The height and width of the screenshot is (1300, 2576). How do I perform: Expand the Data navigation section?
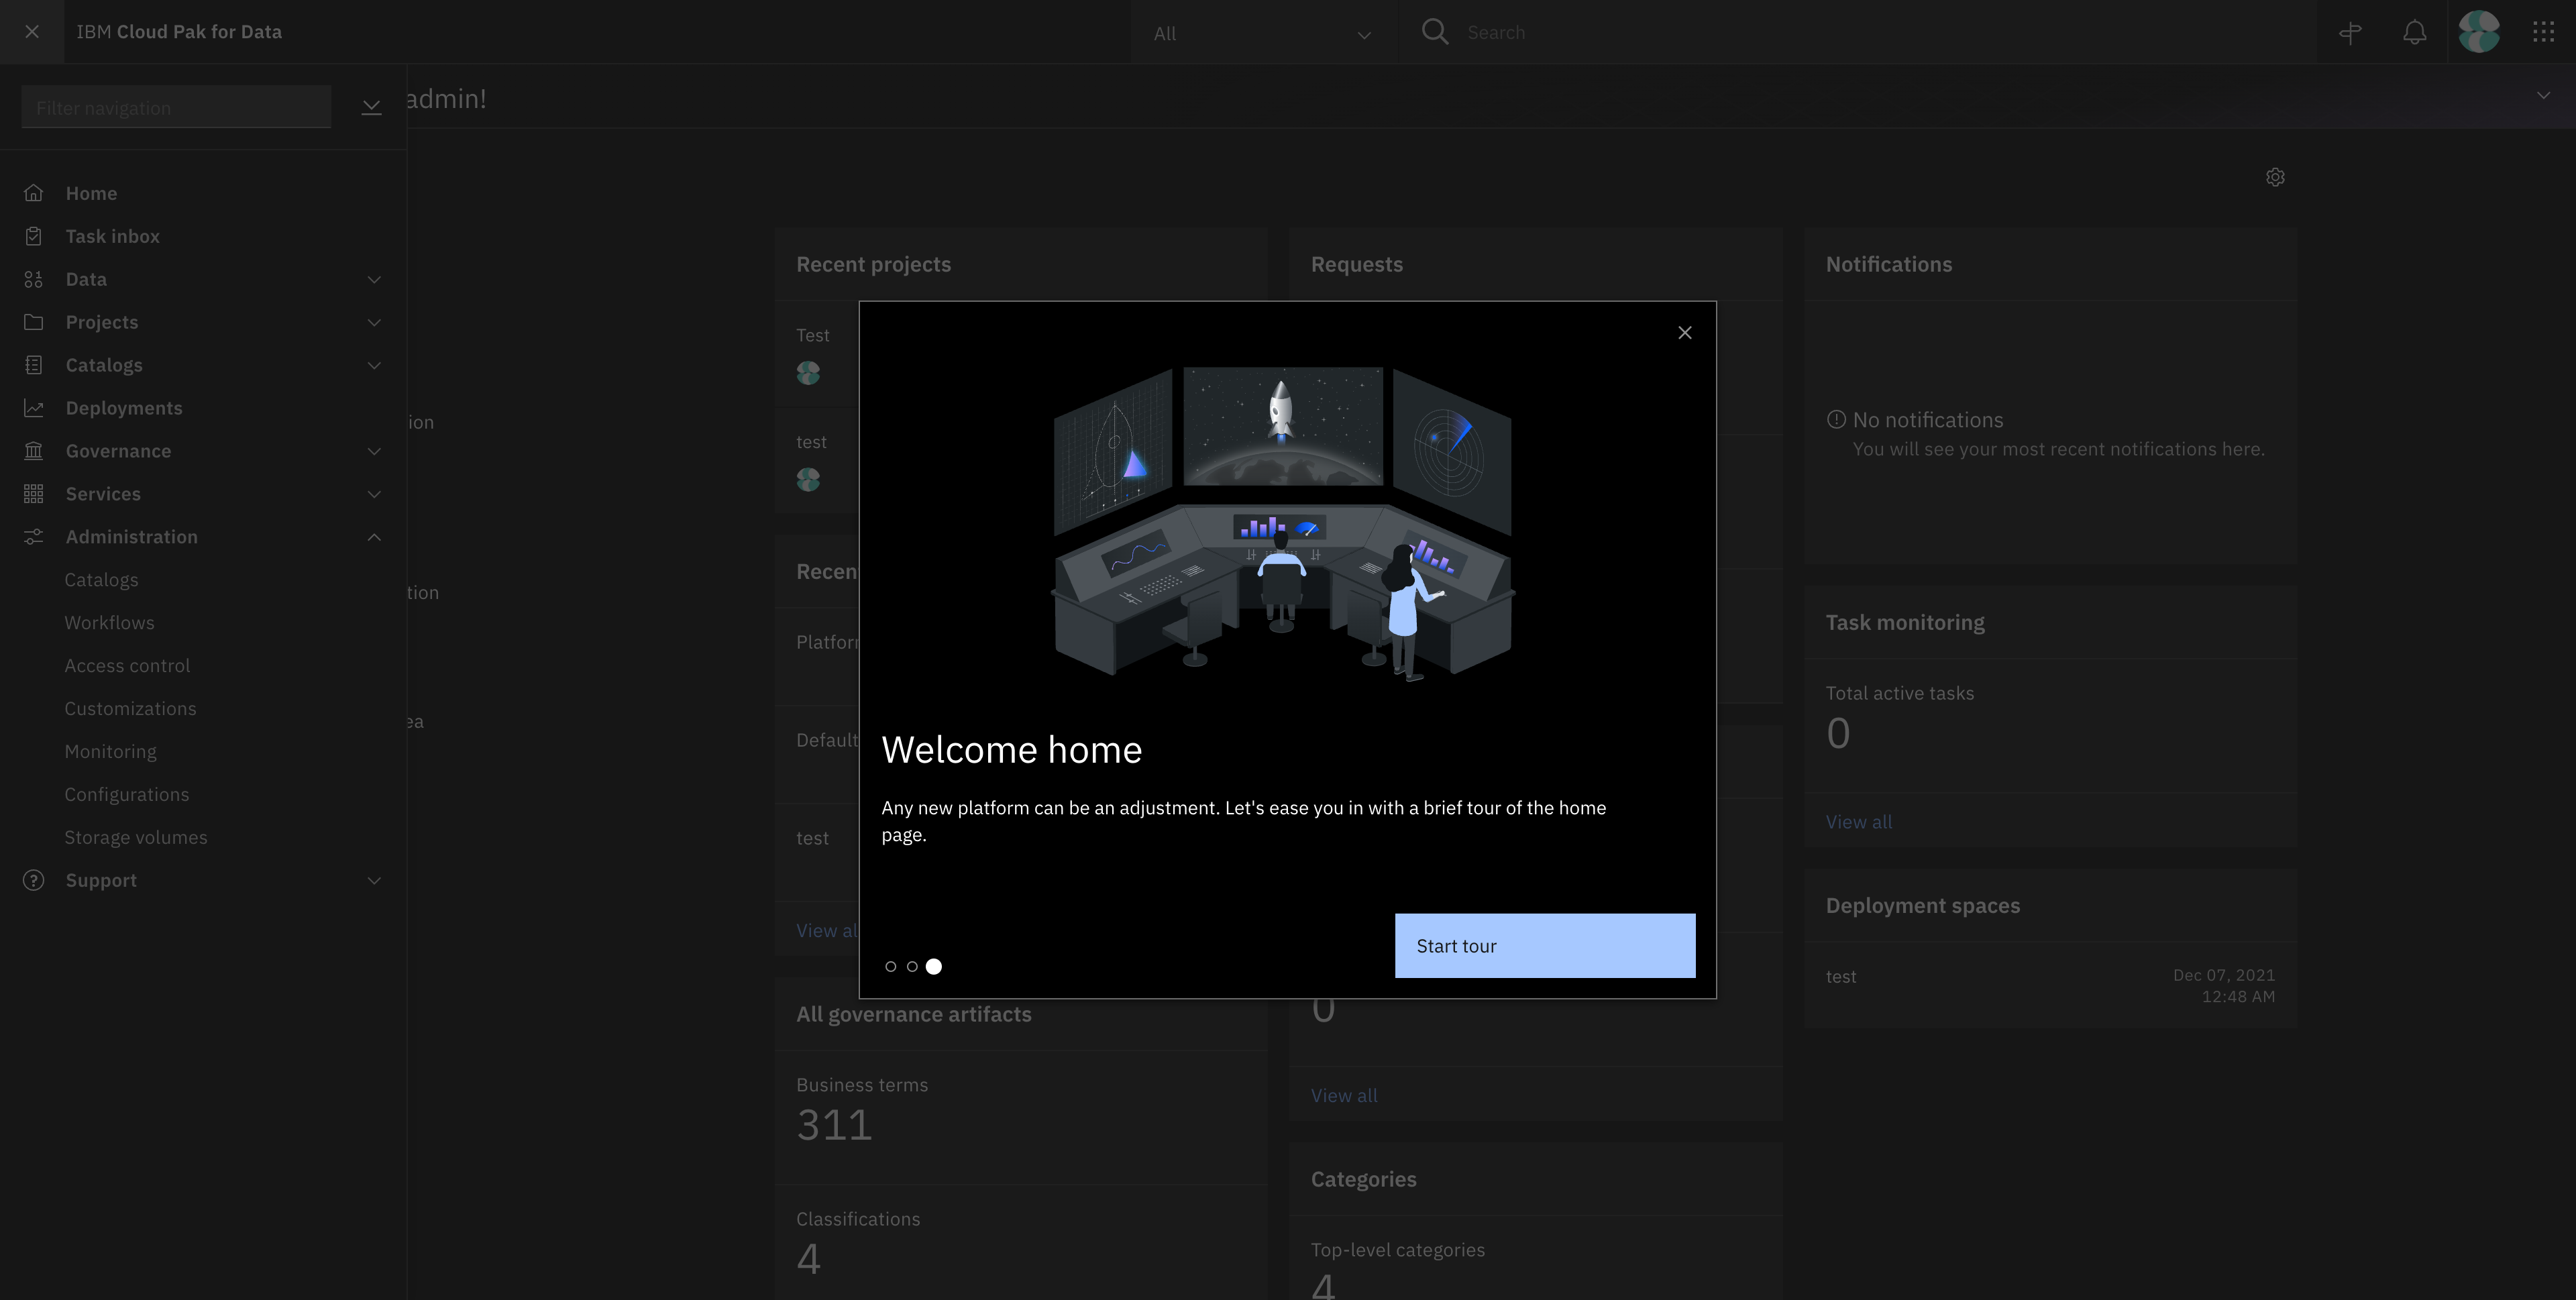pos(374,279)
